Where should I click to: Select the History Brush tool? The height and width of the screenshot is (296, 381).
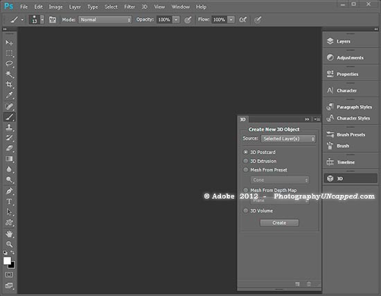(x=9, y=138)
